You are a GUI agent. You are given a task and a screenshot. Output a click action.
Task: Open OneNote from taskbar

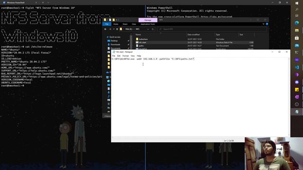pyautogui.click(x=297, y=97)
